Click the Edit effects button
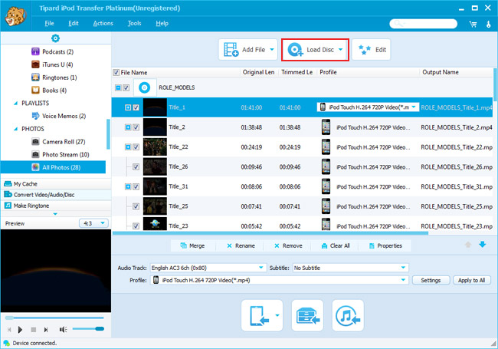The height and width of the screenshot is (349, 498). (372, 50)
